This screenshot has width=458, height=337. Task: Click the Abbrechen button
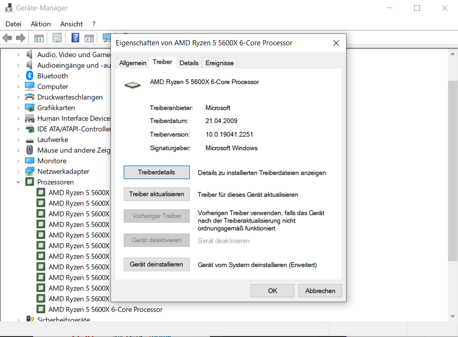point(320,291)
